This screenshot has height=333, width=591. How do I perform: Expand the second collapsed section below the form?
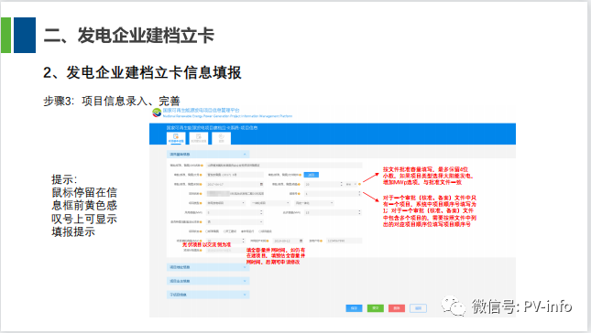[x=208, y=281]
